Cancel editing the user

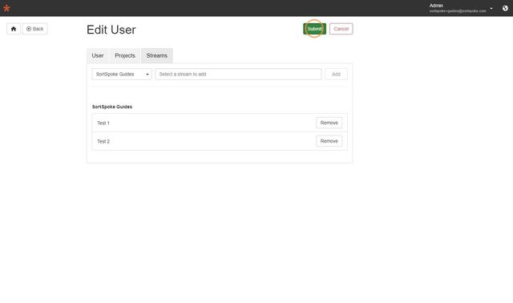(x=341, y=29)
